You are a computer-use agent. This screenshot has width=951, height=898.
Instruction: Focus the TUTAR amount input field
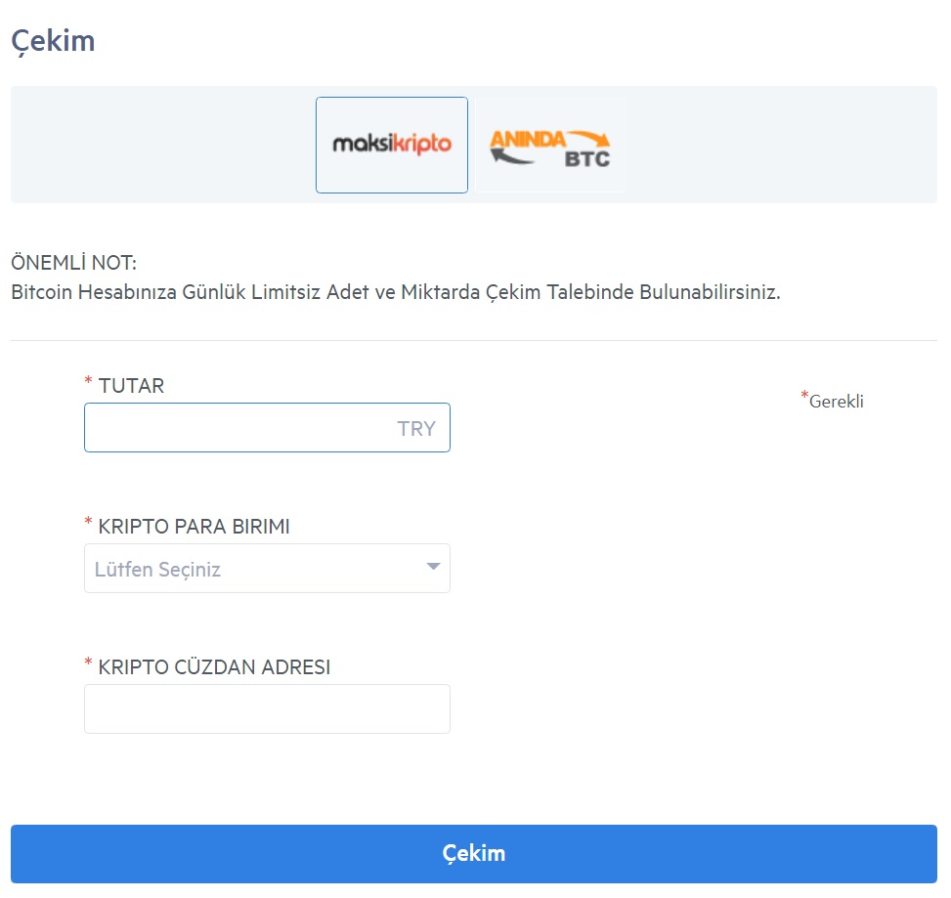(267, 427)
